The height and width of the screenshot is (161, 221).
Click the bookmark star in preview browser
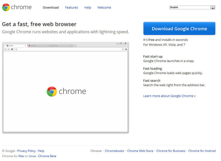click(123, 49)
